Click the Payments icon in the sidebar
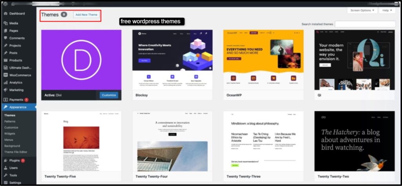This screenshot has width=402, height=186. [x=5, y=100]
